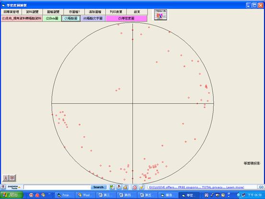Click the 資料瀏覽 data browse button
265x199 pixels.
(32, 12)
